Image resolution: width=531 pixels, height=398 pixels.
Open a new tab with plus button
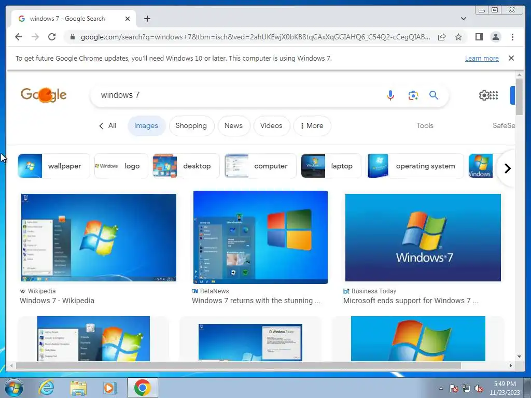pyautogui.click(x=147, y=19)
